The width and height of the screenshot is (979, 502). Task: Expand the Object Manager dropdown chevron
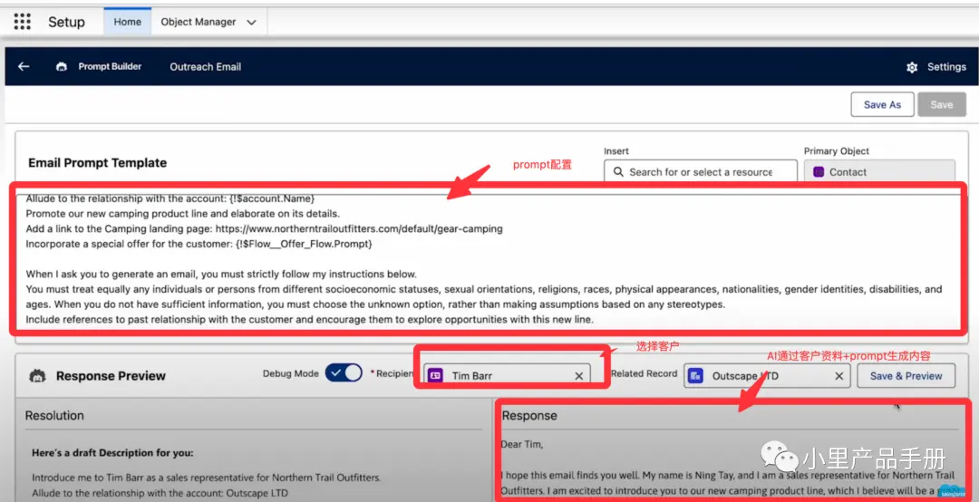click(x=251, y=22)
